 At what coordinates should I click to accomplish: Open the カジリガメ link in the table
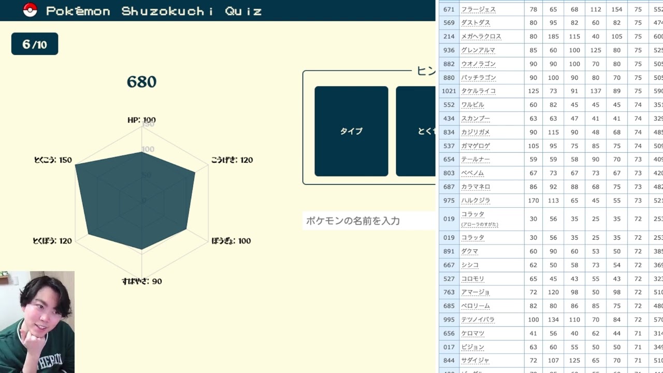(x=475, y=132)
